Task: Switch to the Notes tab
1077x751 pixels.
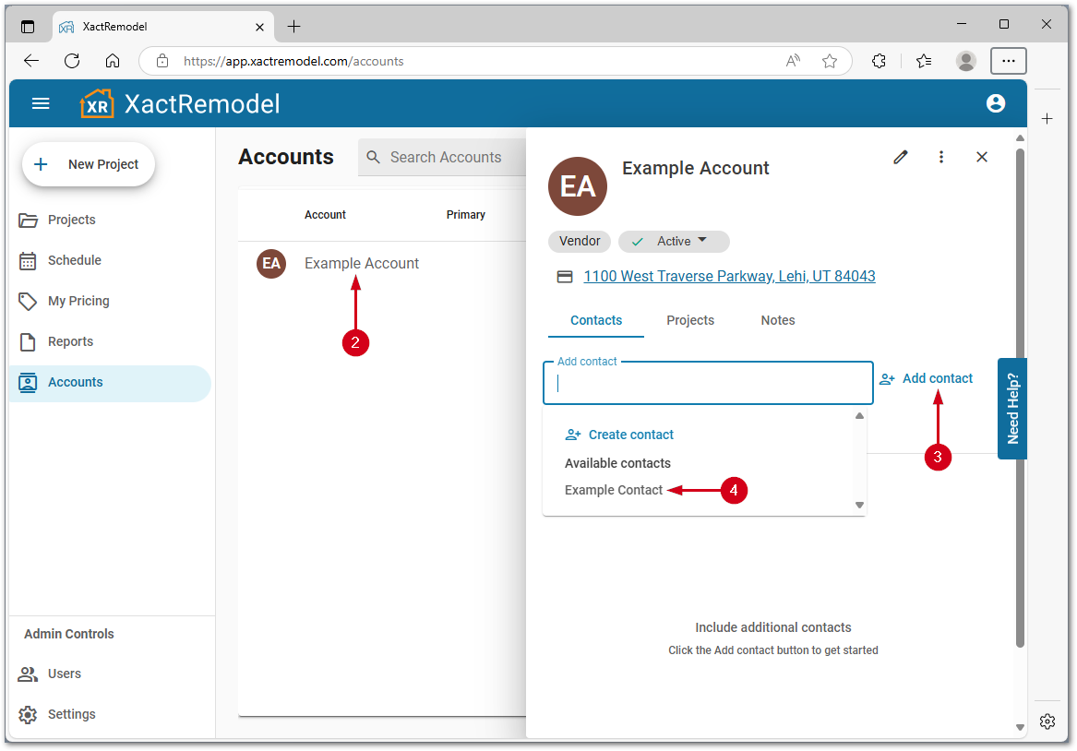Action: (x=778, y=320)
